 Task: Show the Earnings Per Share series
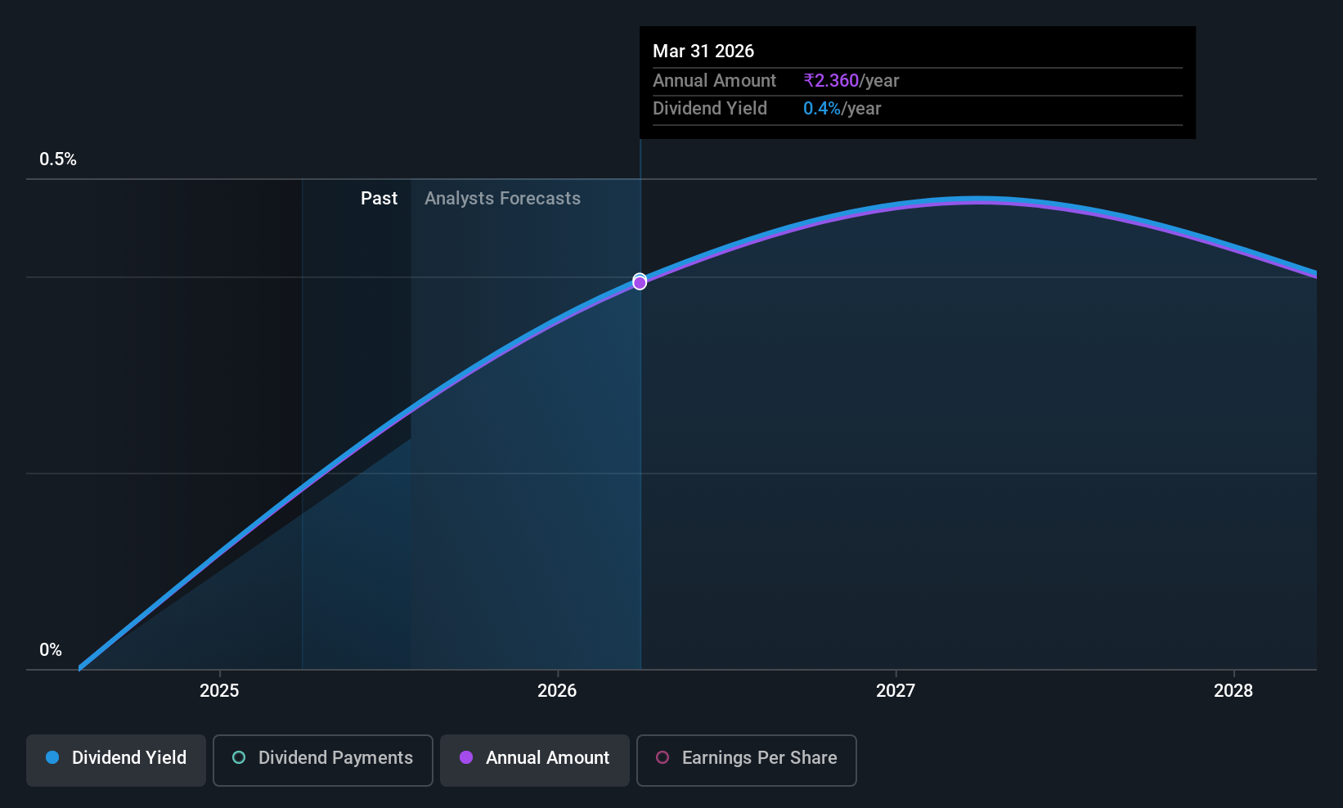(x=746, y=760)
